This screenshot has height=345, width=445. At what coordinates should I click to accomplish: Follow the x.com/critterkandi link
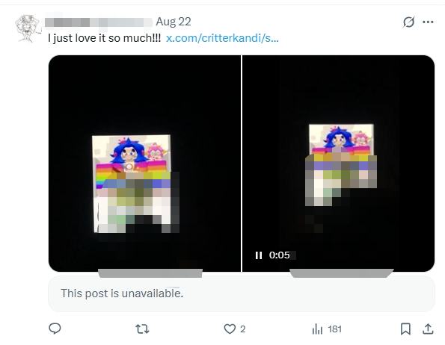(222, 38)
